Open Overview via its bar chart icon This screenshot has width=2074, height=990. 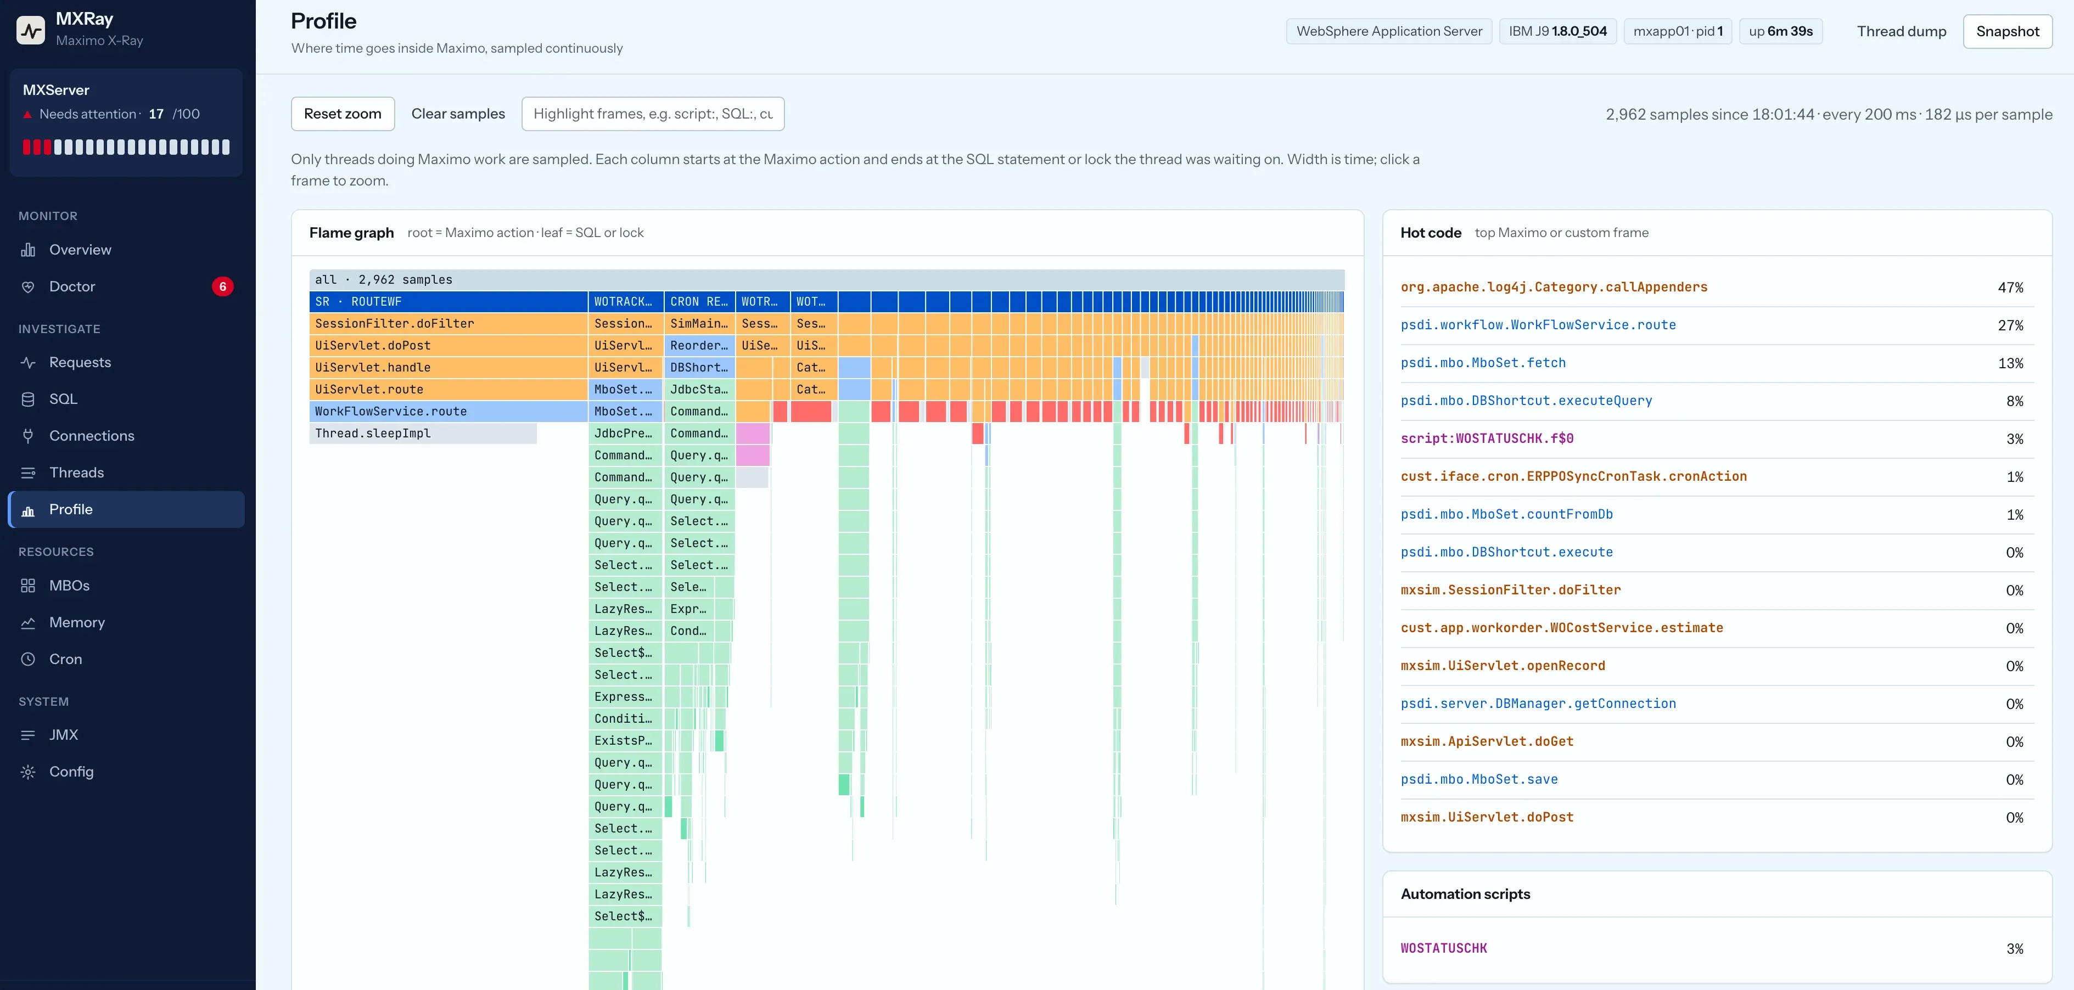coord(28,250)
